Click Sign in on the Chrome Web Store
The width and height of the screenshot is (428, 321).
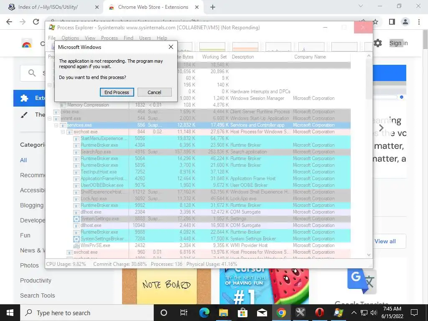click(x=398, y=43)
